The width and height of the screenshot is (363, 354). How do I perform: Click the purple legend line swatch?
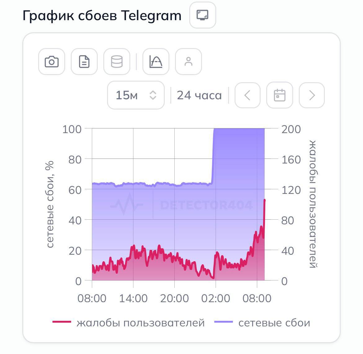(224, 322)
